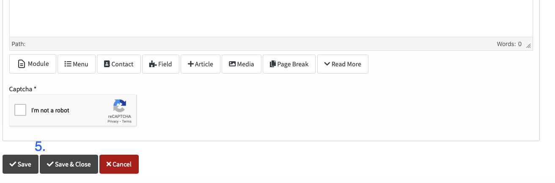Click the Menu list icon
The width and height of the screenshot is (555, 183).
tap(68, 64)
